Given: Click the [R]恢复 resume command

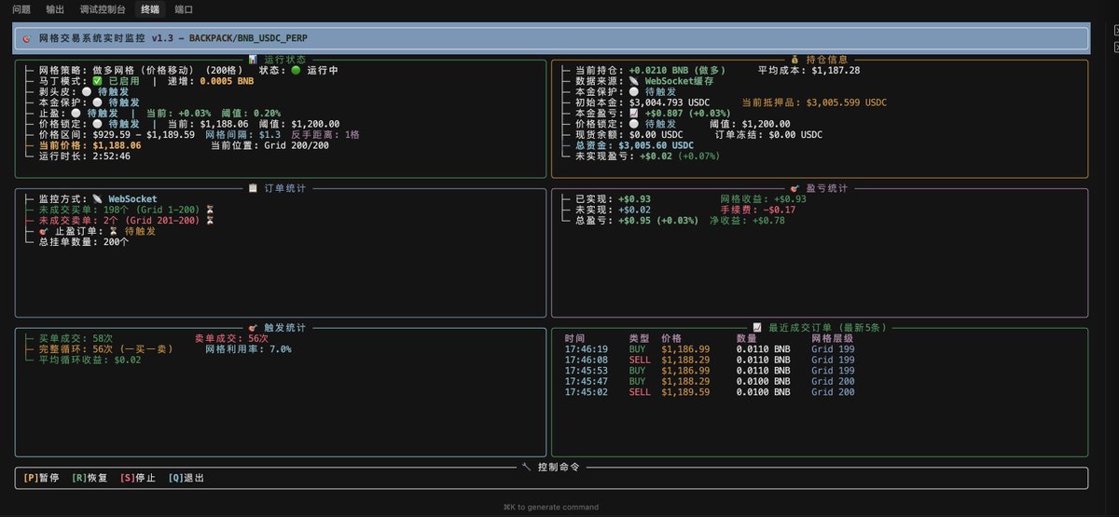Looking at the screenshot, I should click(x=90, y=478).
